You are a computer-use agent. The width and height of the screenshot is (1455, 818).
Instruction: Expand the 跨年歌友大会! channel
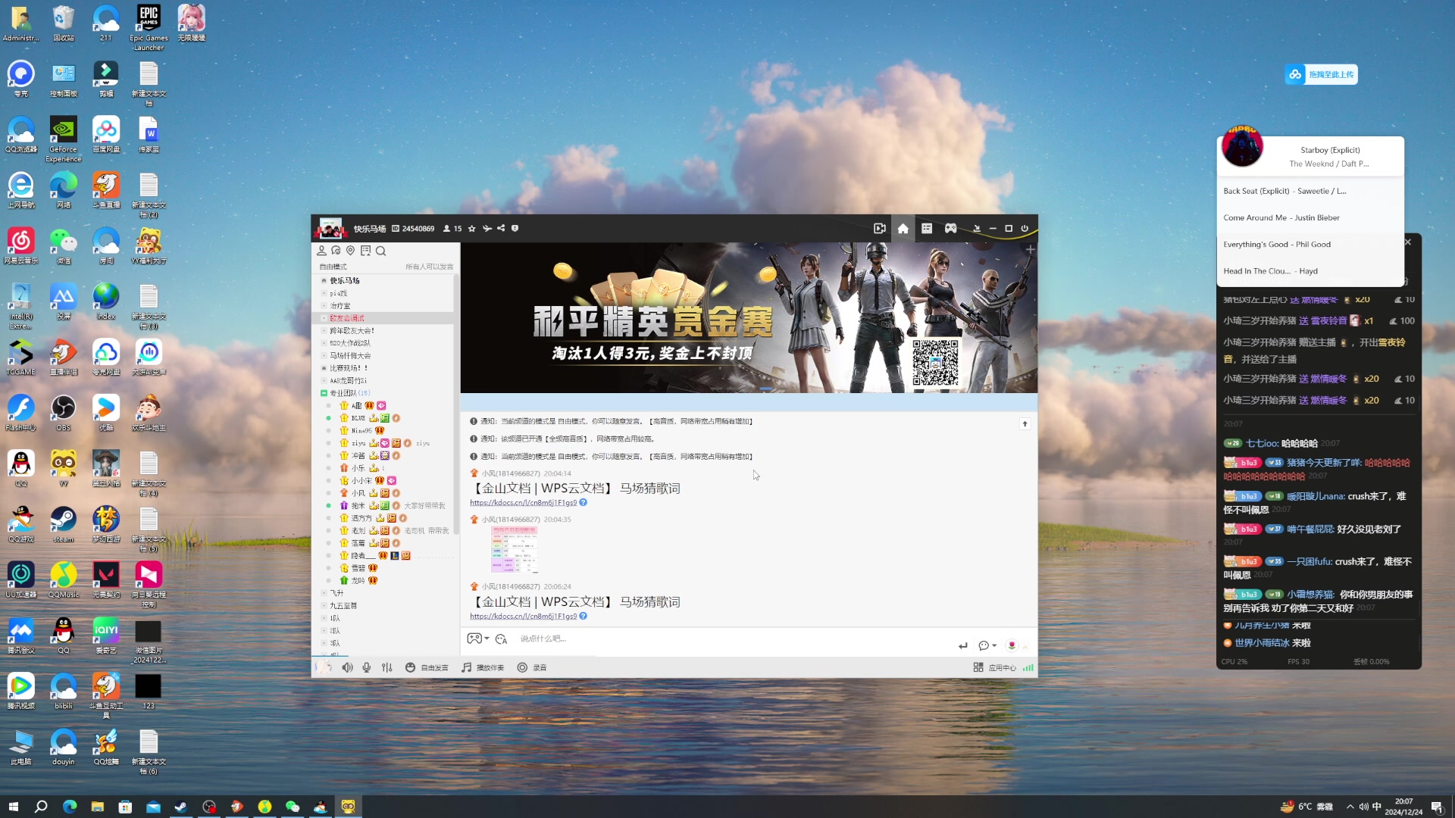click(x=324, y=330)
